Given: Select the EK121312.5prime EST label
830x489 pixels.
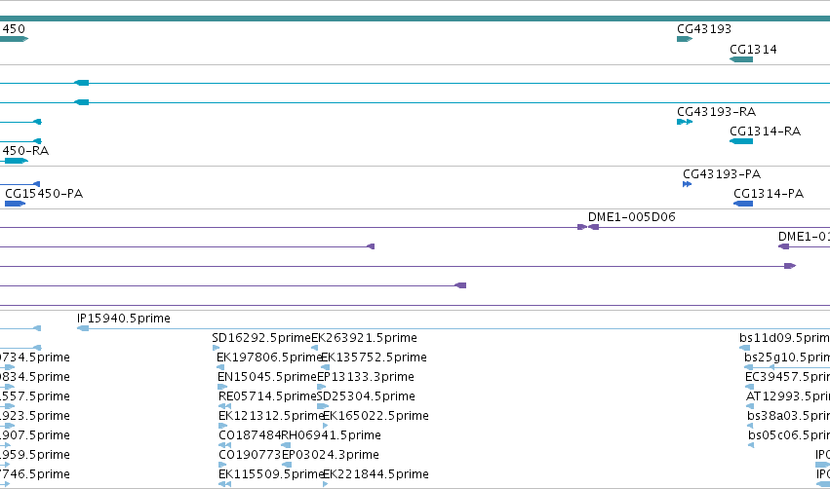Looking at the screenshot, I should 271,417.
